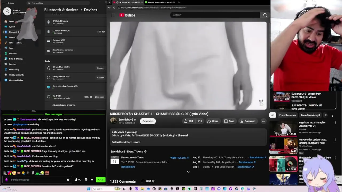This screenshot has height=192, width=342.
Task: Send message with green Chat button
Action: point(101,180)
